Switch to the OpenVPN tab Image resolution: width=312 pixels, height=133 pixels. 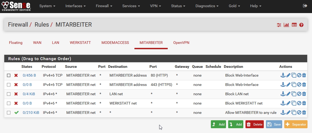[x=181, y=43]
